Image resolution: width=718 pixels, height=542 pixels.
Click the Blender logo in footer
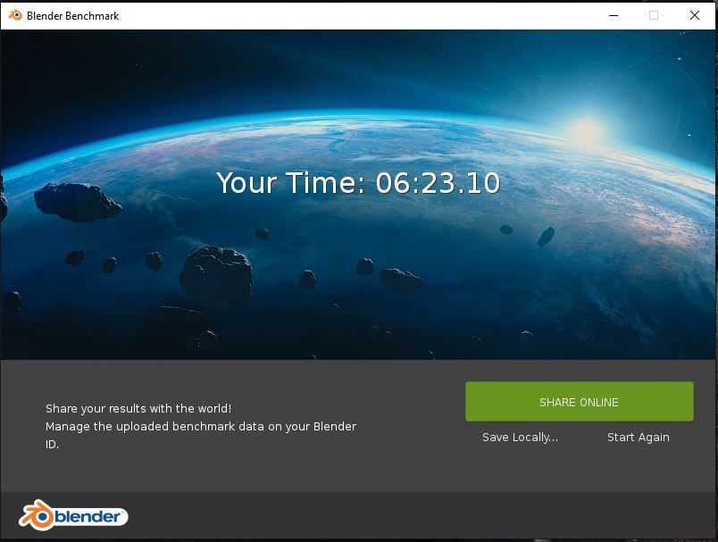[73, 516]
